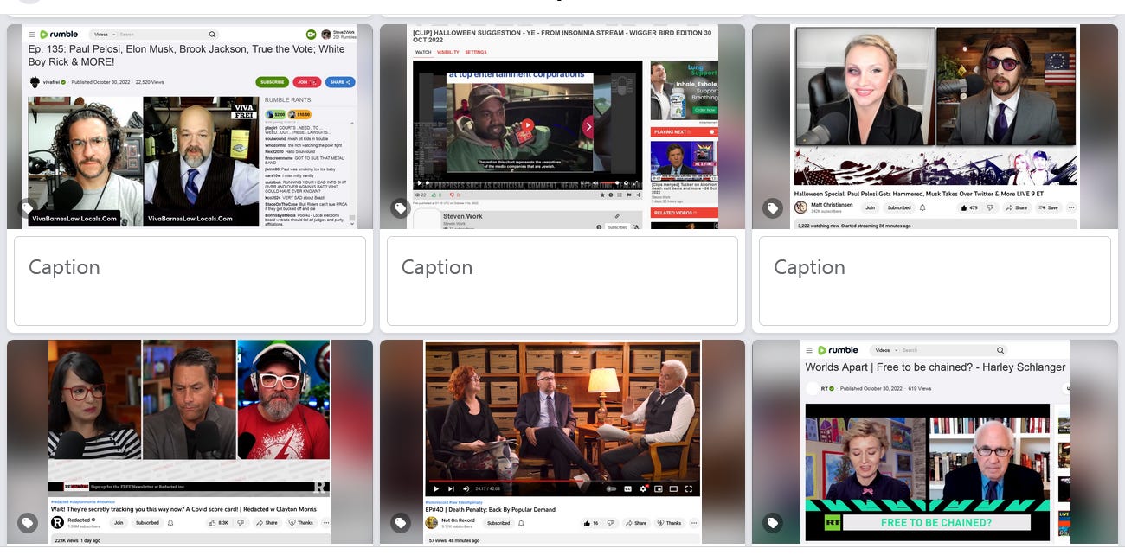Viewport: 1125px width, 555px height.
Task: Click the fullscreen icon on the Death Penalty video
Action: [x=689, y=488]
